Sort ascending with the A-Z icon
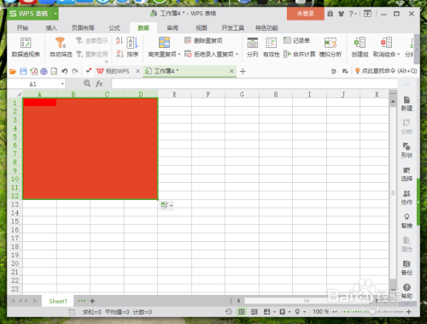The width and height of the screenshot is (427, 324). pyautogui.click(x=120, y=41)
